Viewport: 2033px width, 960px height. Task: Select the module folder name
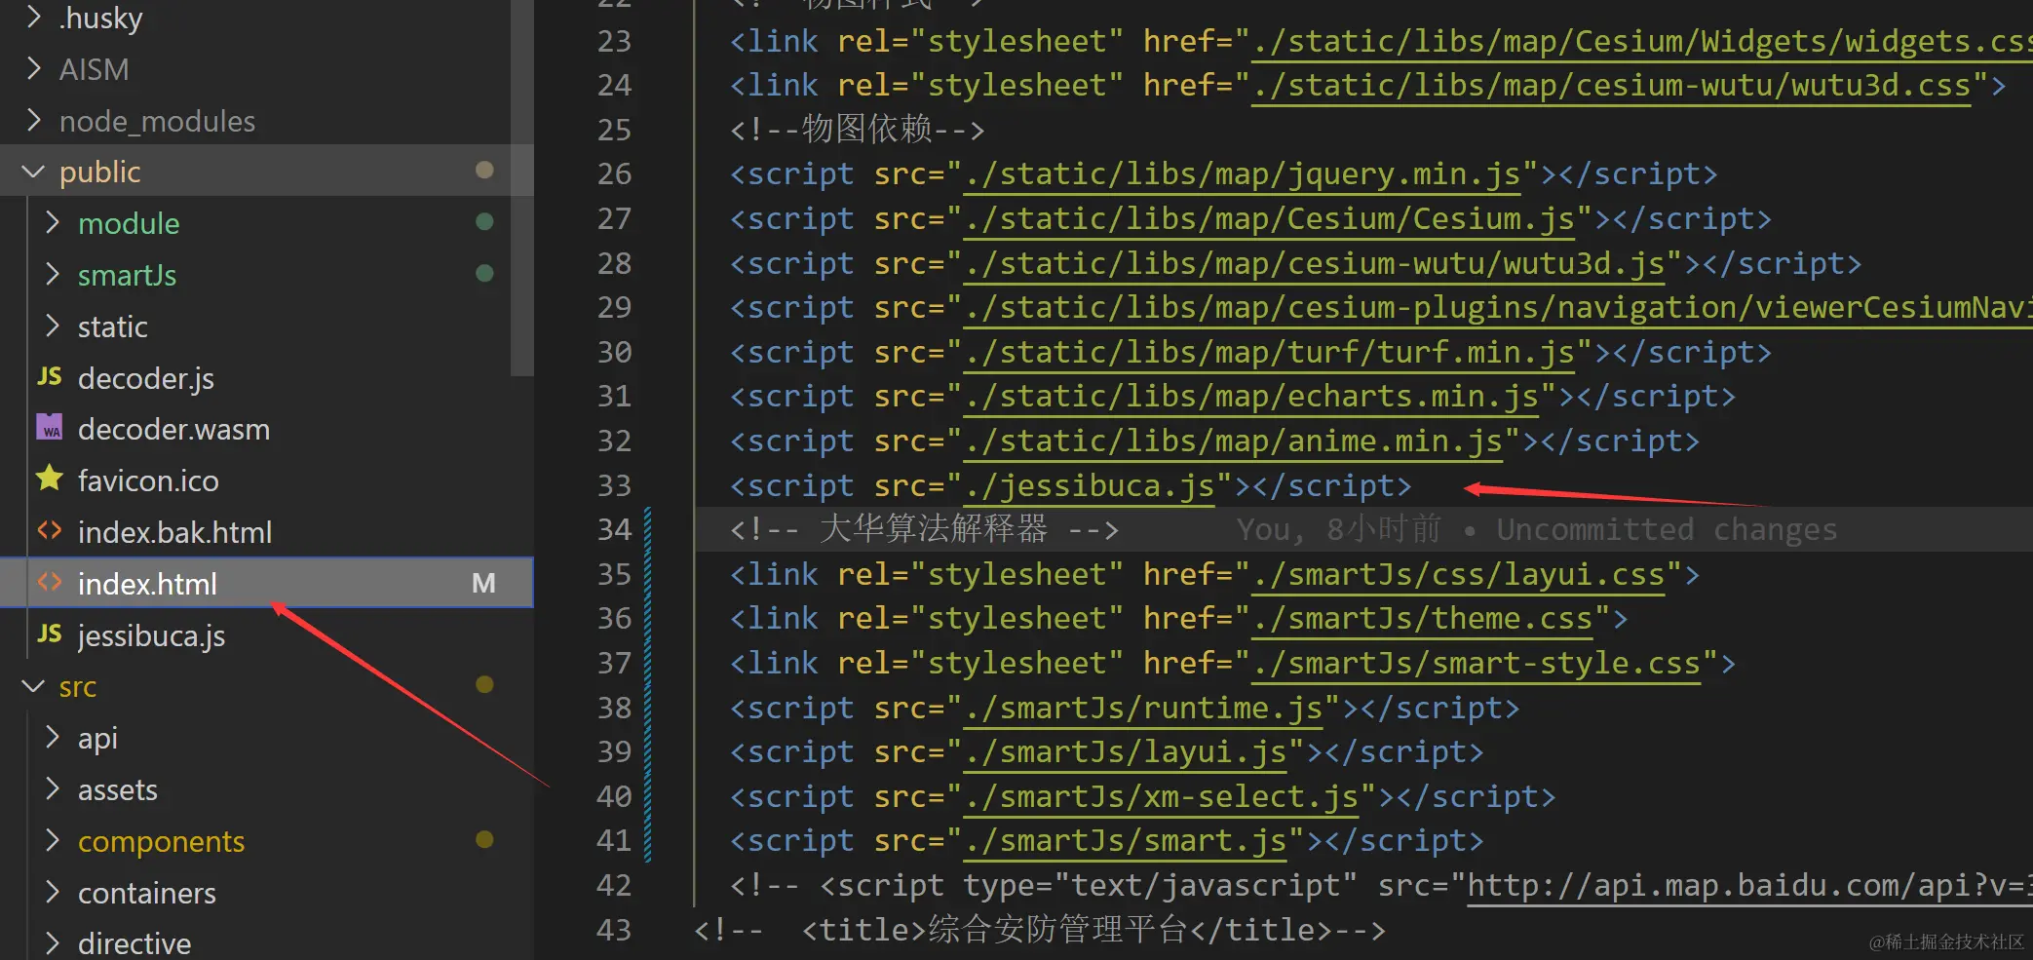129,223
